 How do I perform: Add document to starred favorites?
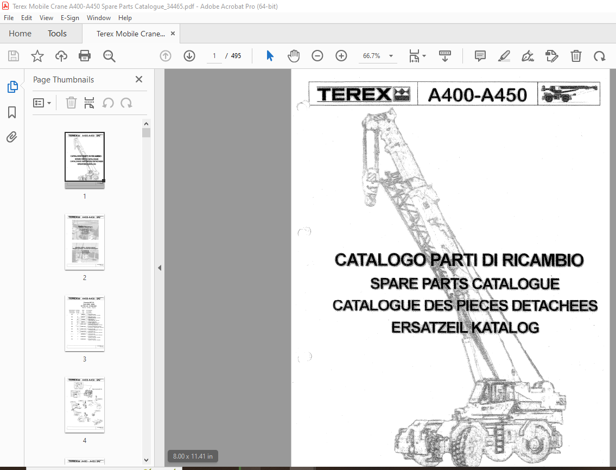click(x=37, y=56)
